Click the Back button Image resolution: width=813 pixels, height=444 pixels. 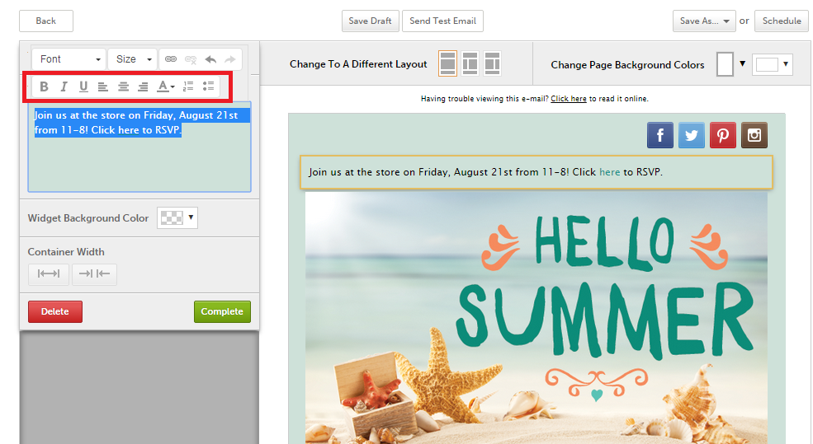[46, 21]
